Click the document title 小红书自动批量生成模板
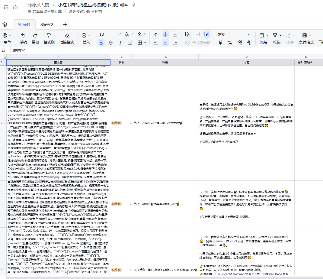 pos(93,5)
